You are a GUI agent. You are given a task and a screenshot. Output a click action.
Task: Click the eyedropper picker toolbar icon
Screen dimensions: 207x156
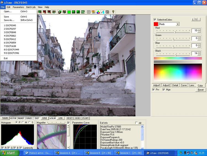click(x=103, y=12)
